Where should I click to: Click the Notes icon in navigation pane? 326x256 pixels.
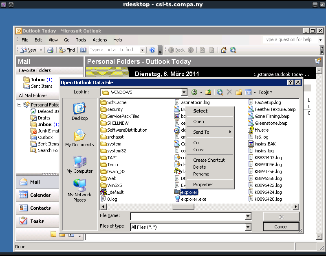tap(53, 234)
